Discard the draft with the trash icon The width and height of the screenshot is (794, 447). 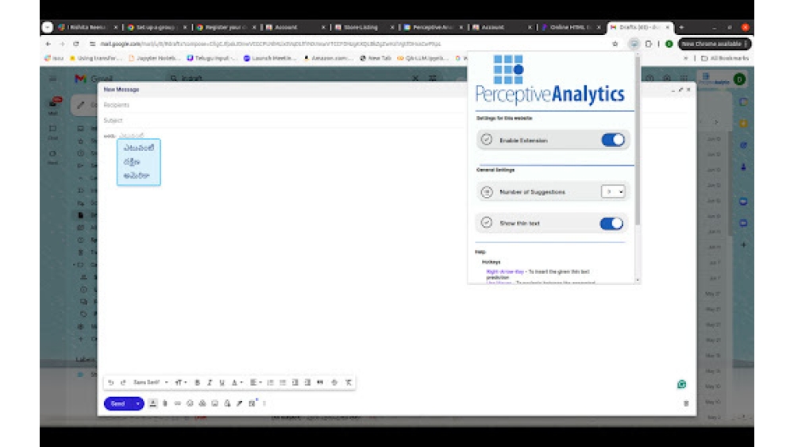click(x=686, y=403)
